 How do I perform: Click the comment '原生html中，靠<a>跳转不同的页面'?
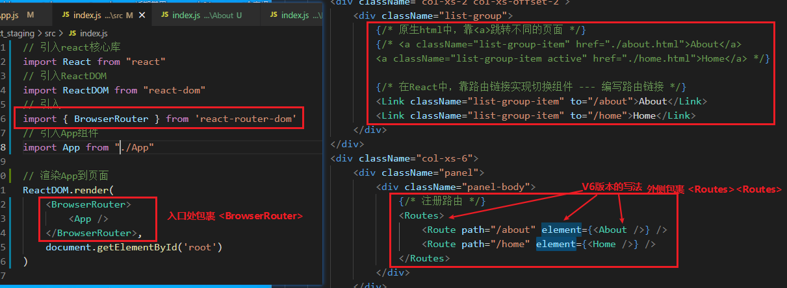pos(481,30)
